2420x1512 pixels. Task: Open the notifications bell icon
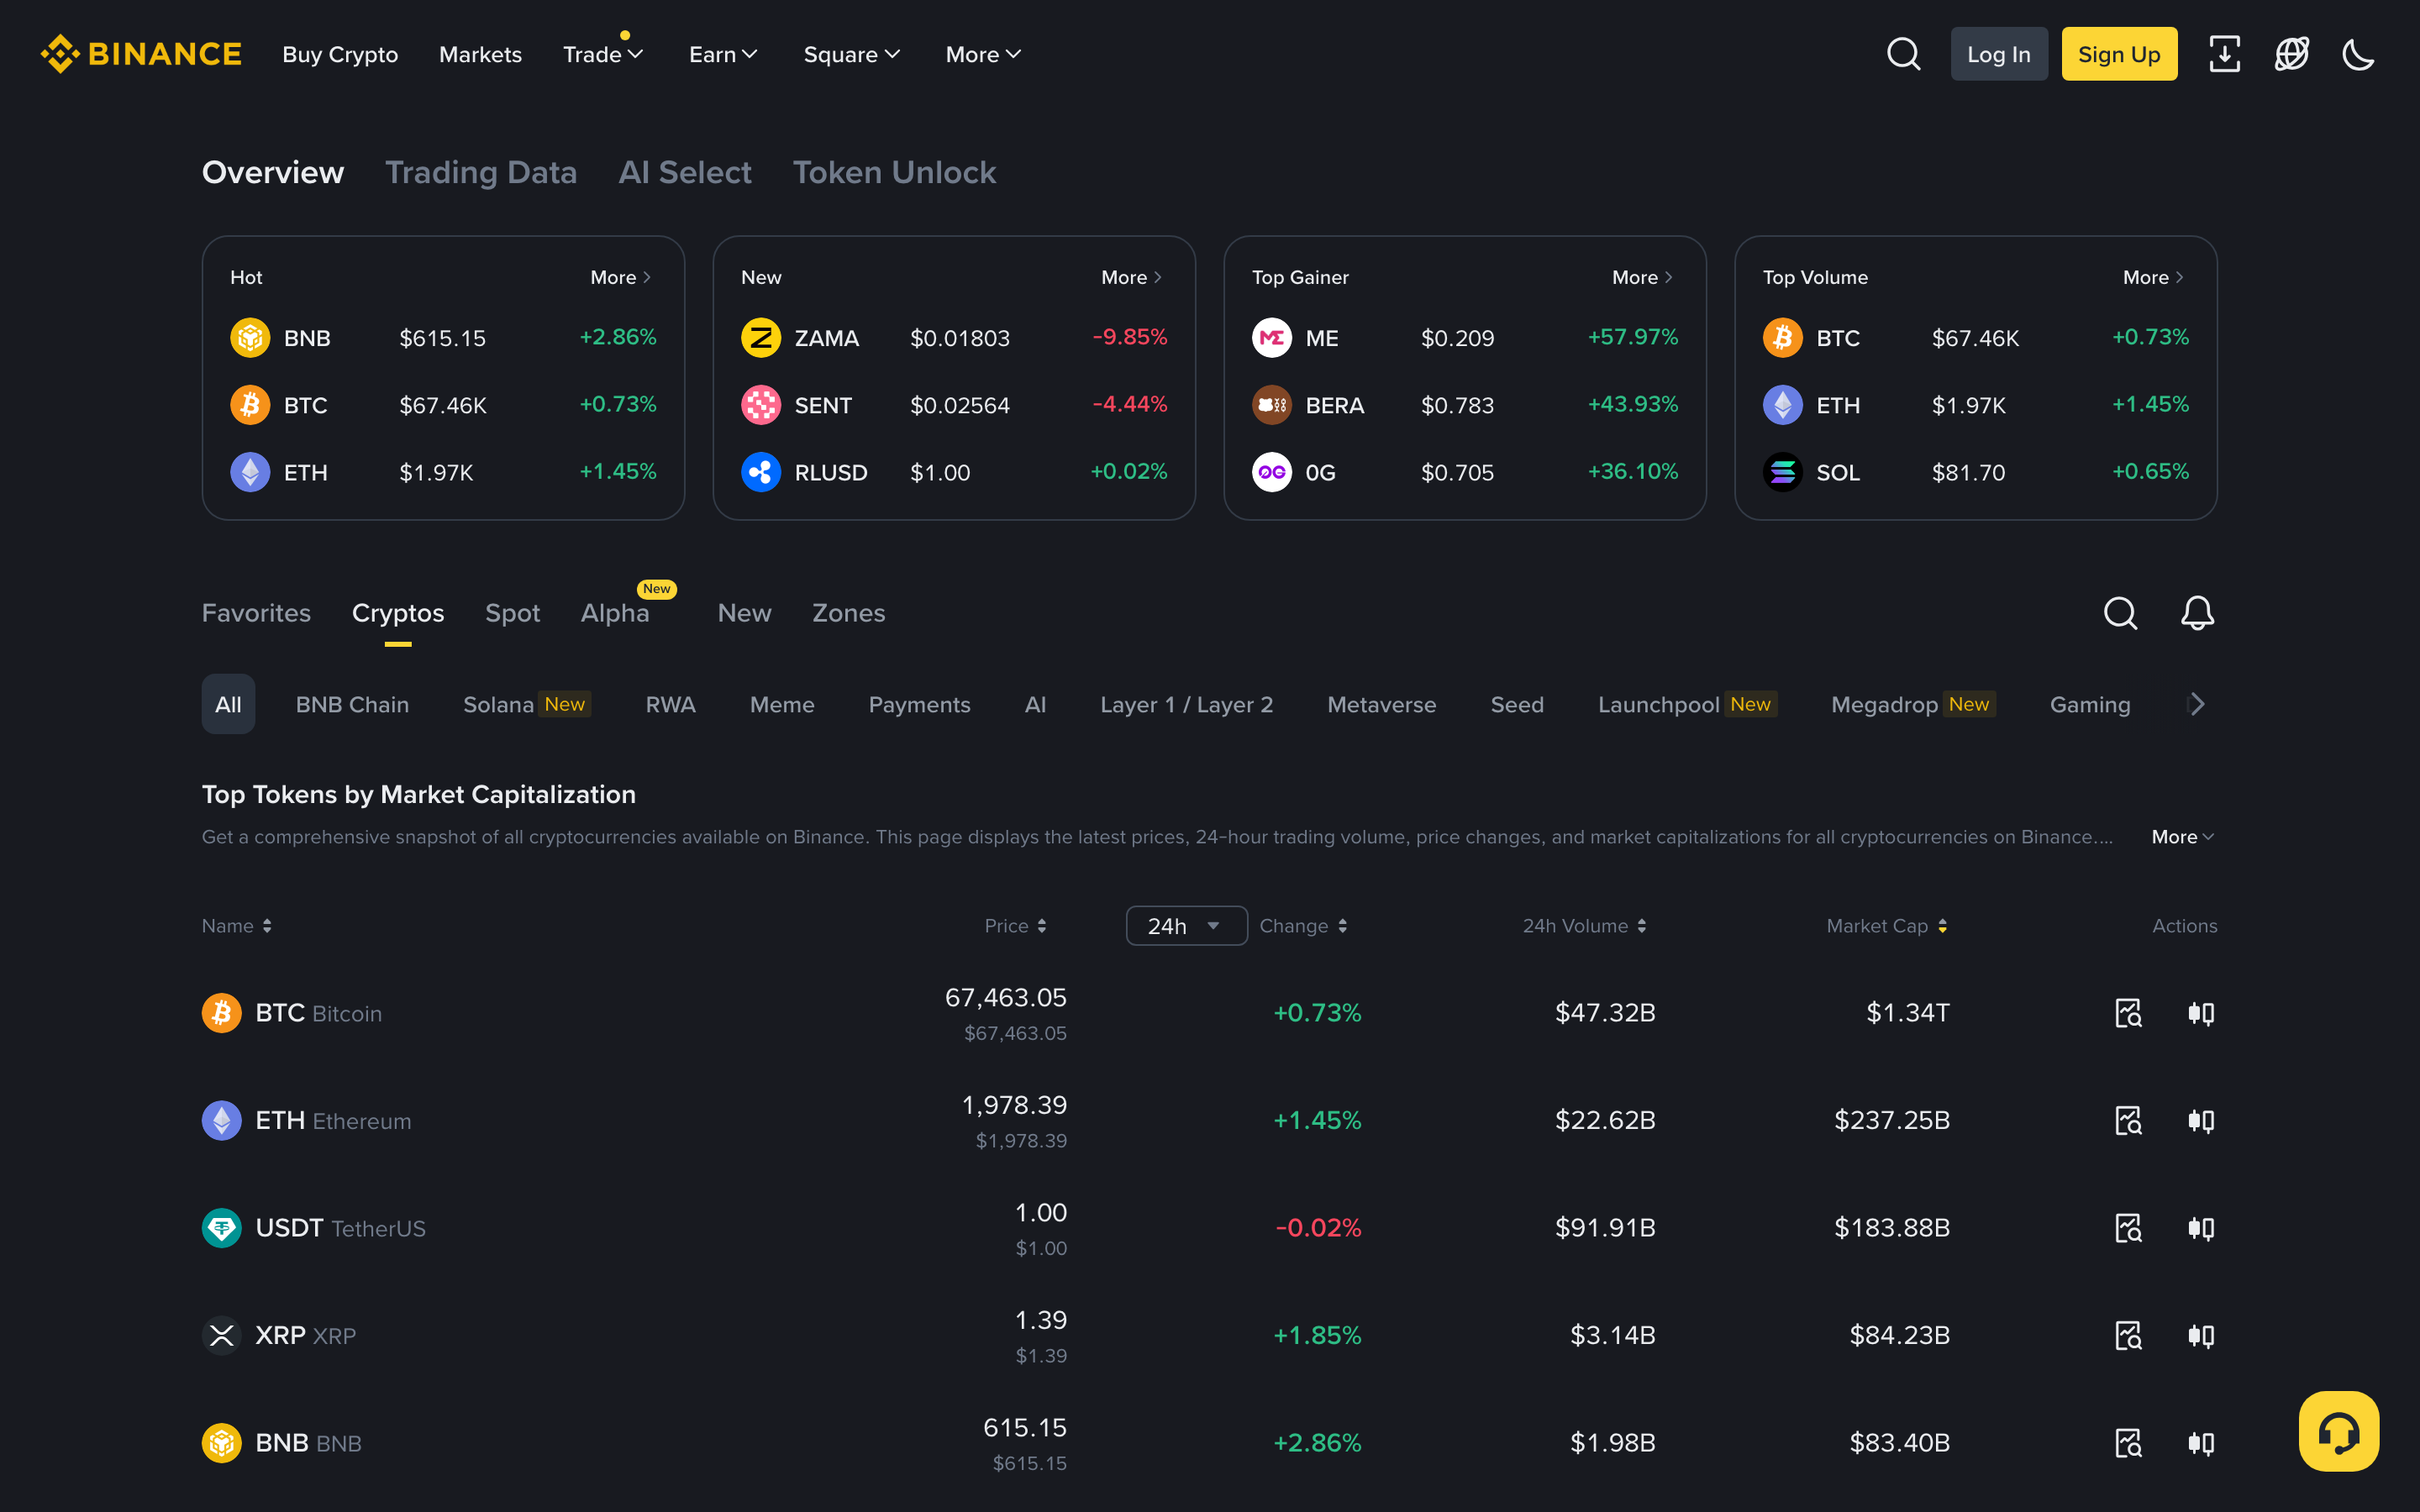click(x=2196, y=613)
